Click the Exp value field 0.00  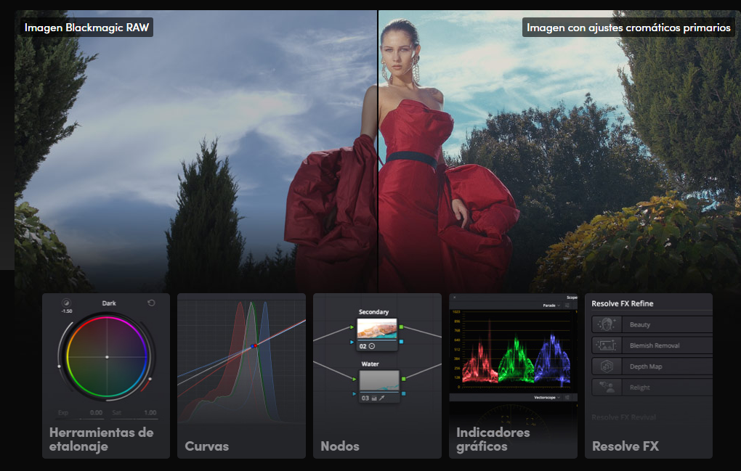click(x=96, y=412)
